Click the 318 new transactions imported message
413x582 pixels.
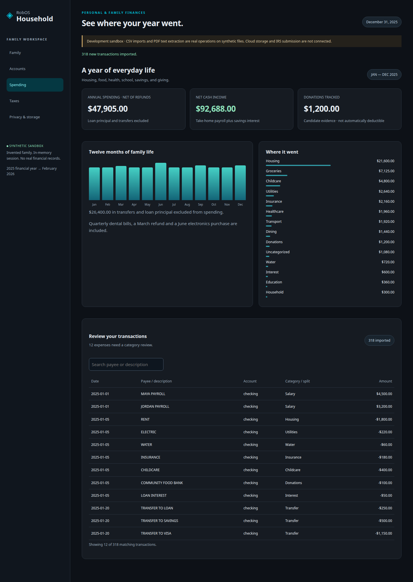[x=109, y=54]
